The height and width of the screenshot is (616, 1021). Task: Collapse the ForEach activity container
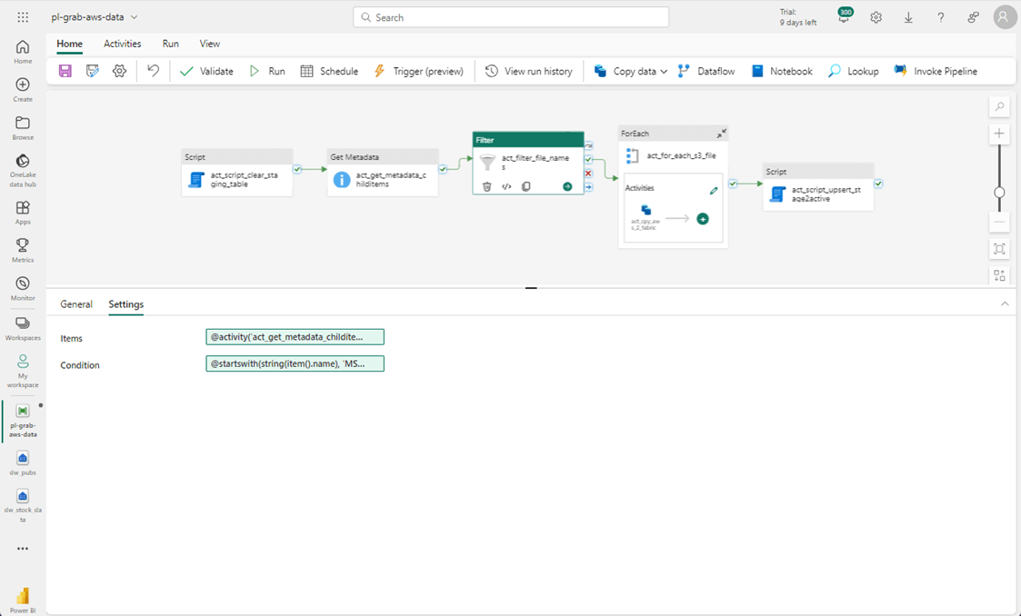(x=722, y=133)
